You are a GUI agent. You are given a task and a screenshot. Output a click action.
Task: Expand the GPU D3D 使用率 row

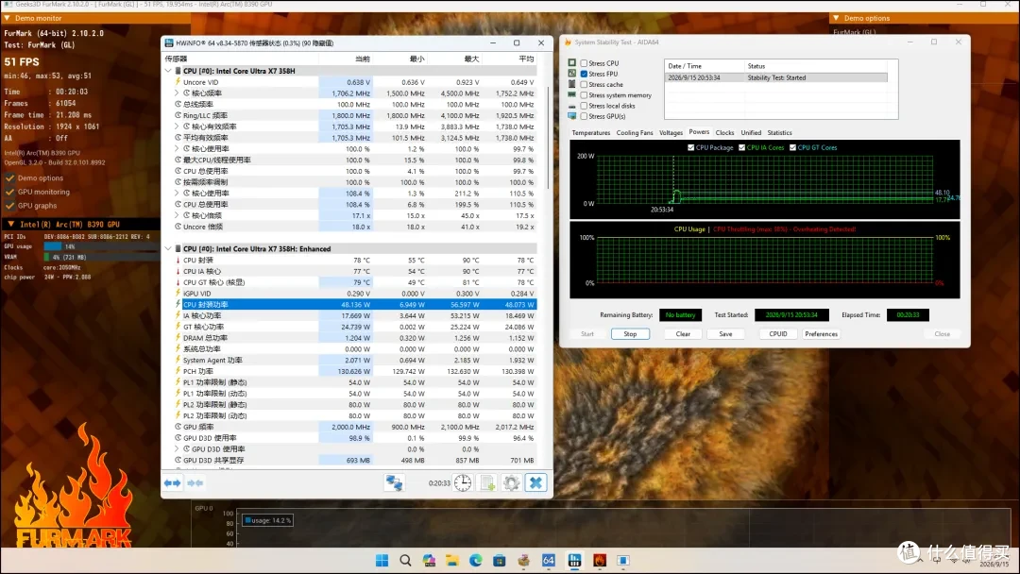(x=177, y=449)
